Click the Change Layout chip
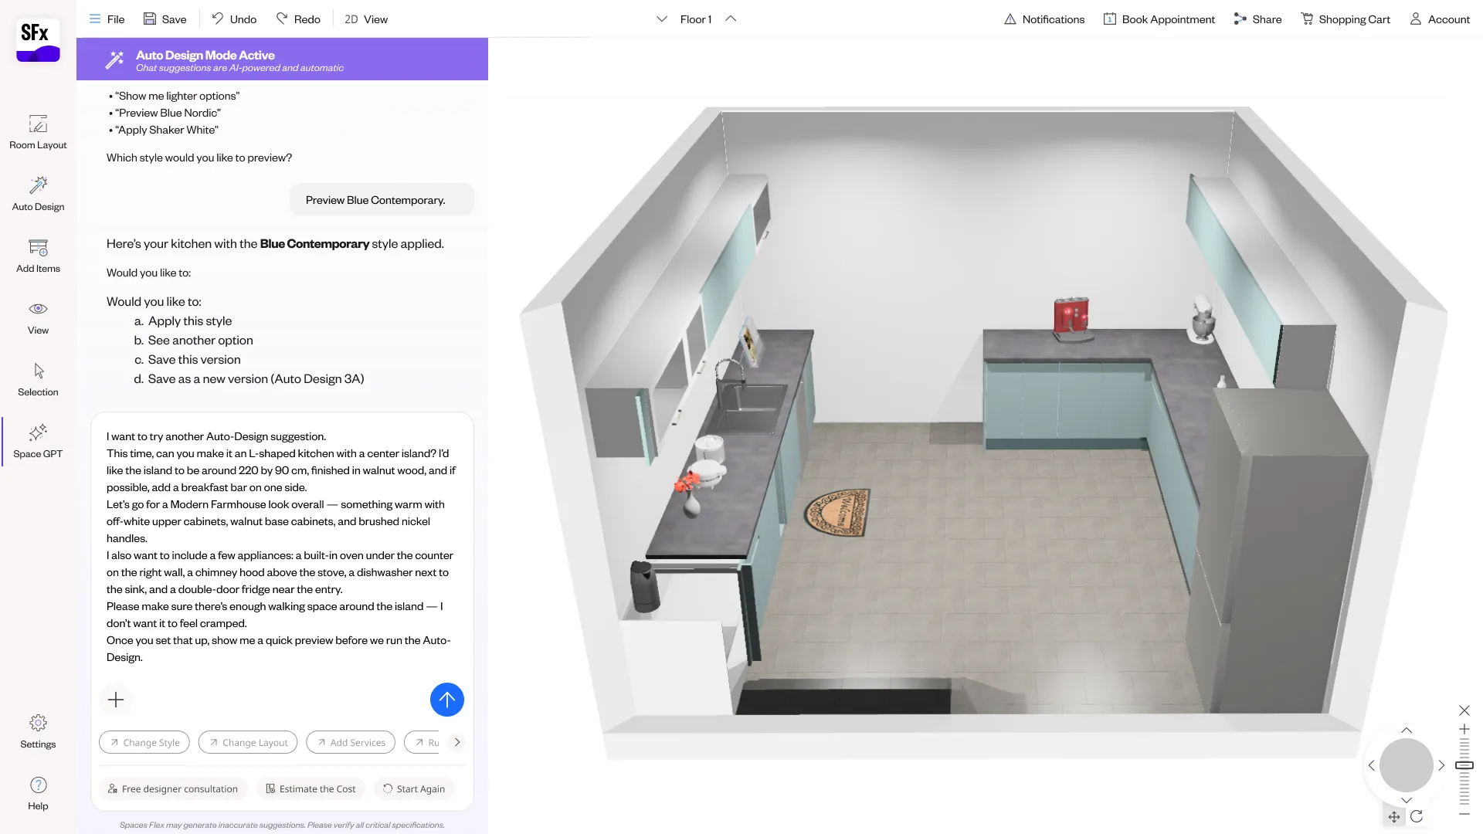 click(x=248, y=742)
